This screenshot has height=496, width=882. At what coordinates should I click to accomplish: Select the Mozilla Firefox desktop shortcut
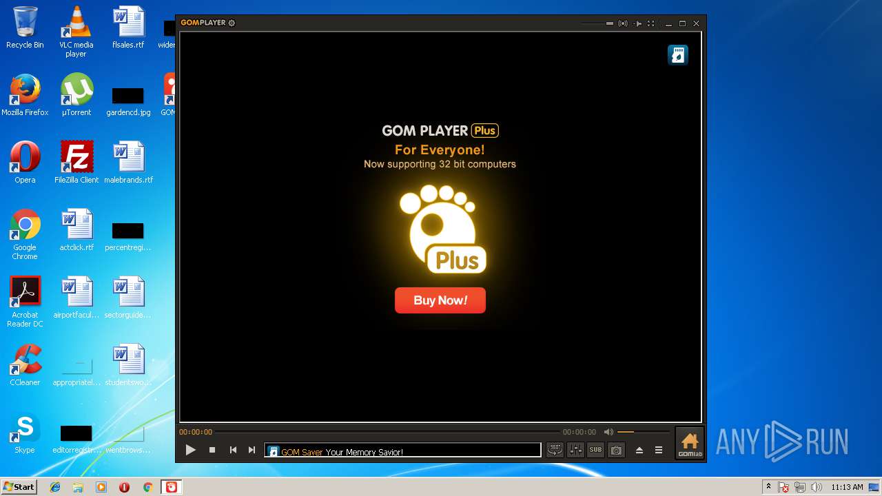25,95
